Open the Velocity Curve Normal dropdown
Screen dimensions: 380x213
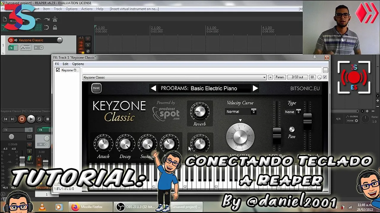(240, 112)
